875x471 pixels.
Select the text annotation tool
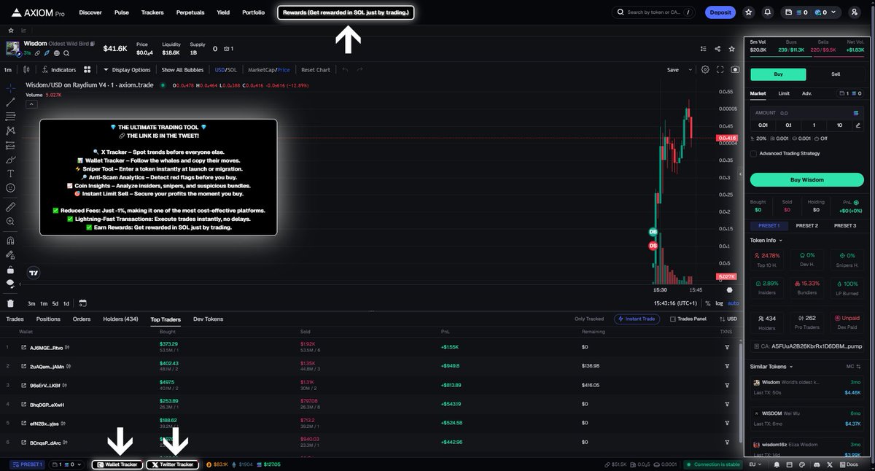point(10,174)
